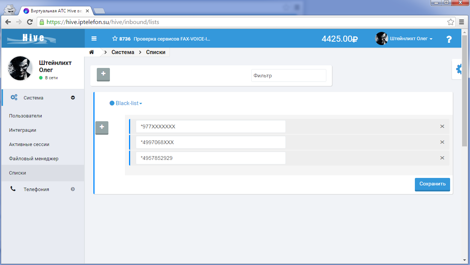
Task: Bookmark this page with the star
Action: coord(450,22)
